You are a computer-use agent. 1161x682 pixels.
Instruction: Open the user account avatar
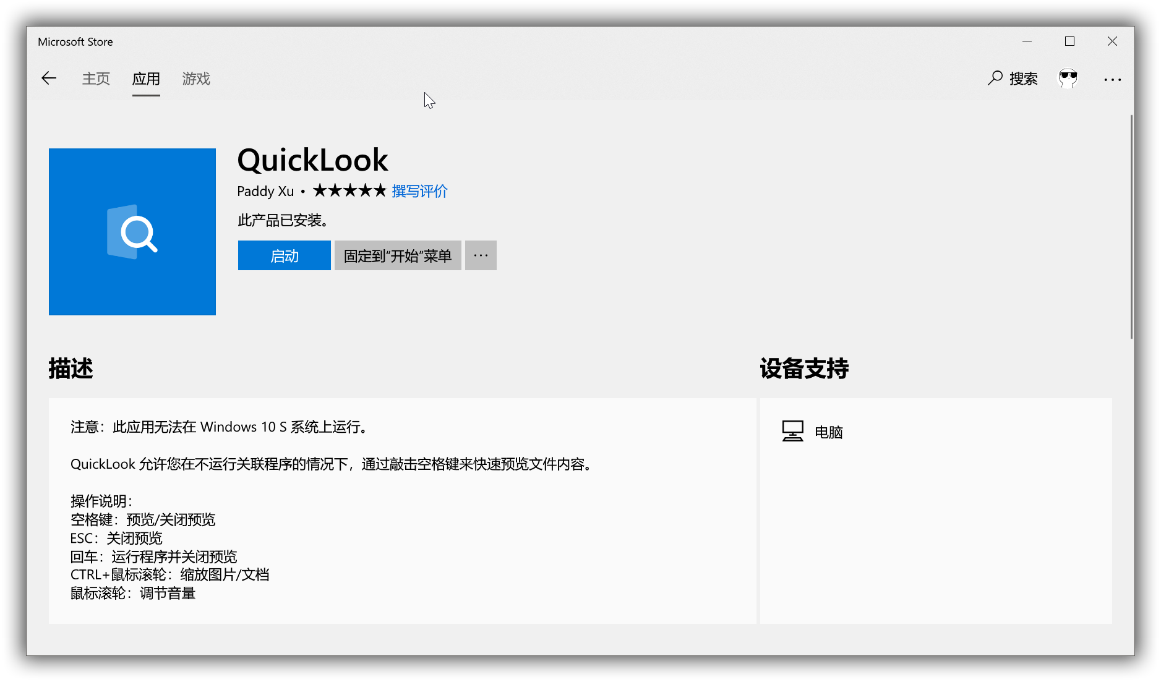coord(1068,79)
